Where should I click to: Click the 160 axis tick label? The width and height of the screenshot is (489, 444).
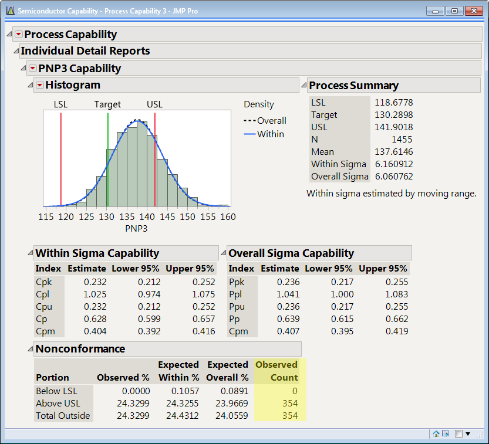point(228,217)
